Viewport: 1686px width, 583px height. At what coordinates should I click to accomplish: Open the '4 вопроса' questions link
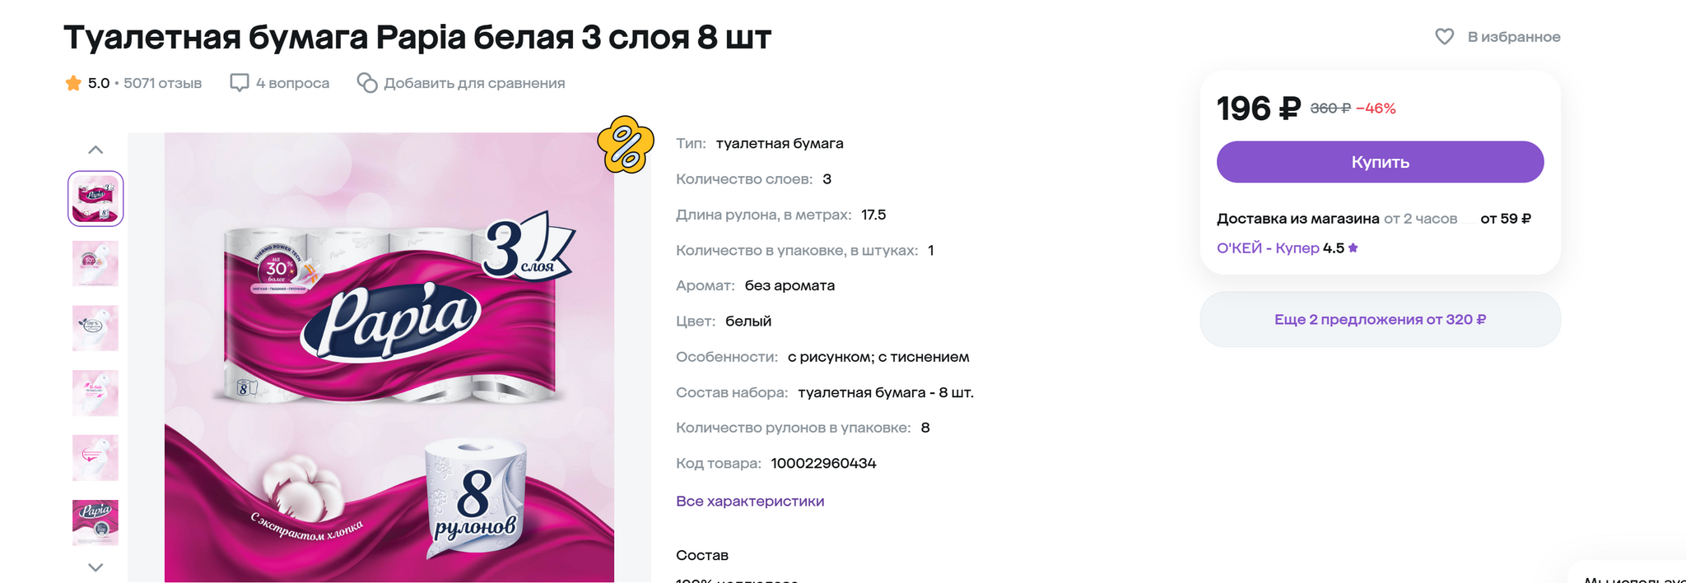pyautogui.click(x=292, y=83)
